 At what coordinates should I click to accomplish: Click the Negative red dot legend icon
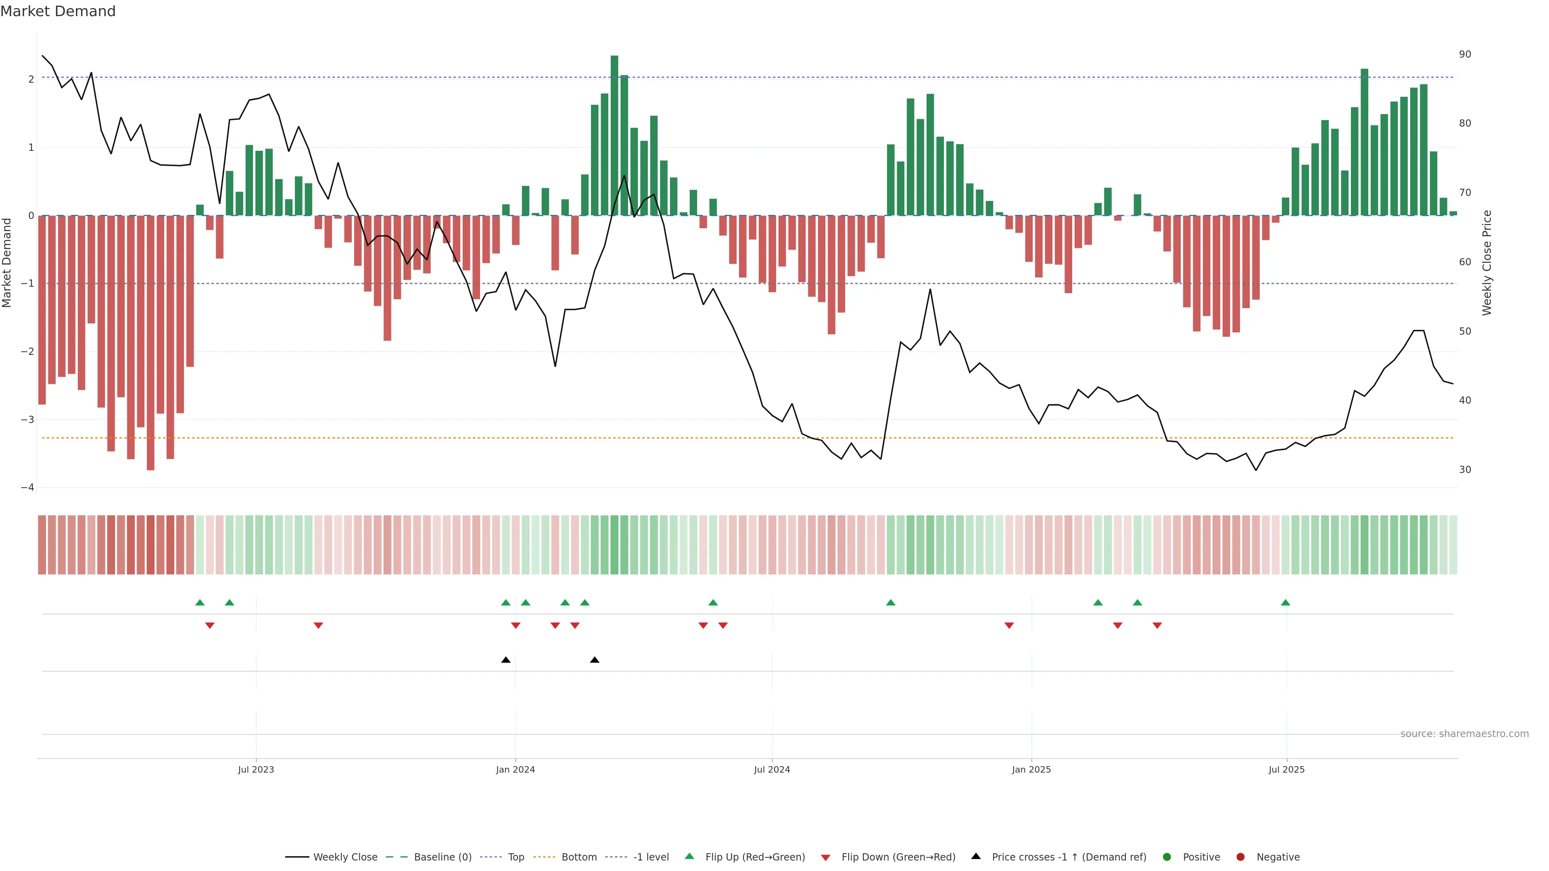(x=1240, y=856)
